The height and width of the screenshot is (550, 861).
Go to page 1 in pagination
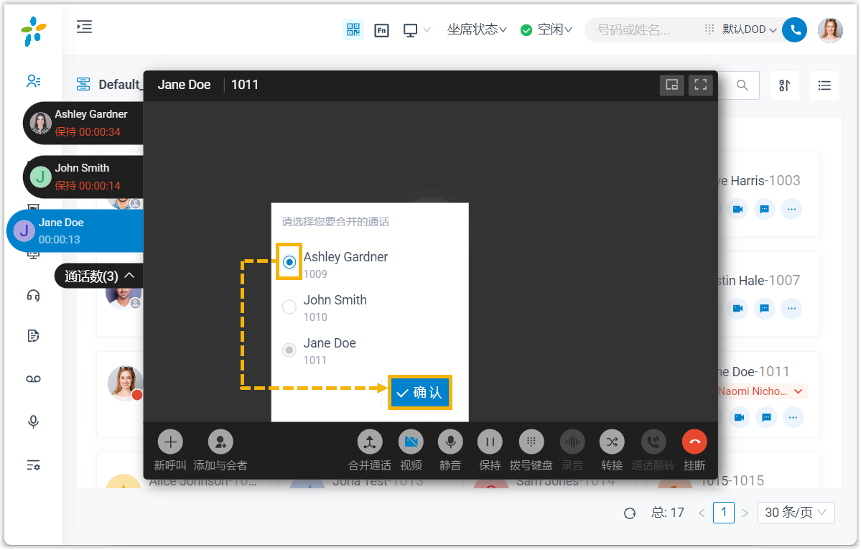tap(723, 513)
